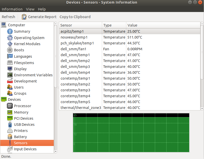The height and width of the screenshot is (159, 204).
Task: Select Kernel Modules in the sidebar
Action: point(27,44)
